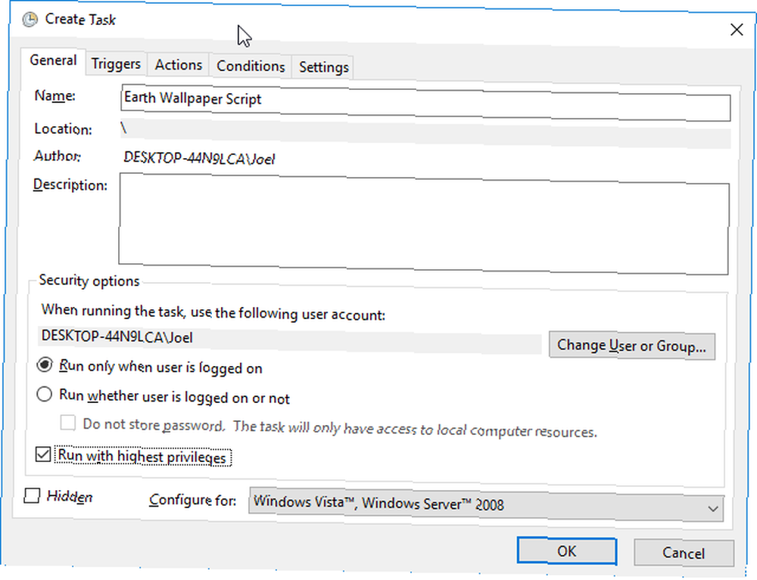Click the 'When running the task' instruction text
Viewport: 757px width, 580px height.
(213, 312)
